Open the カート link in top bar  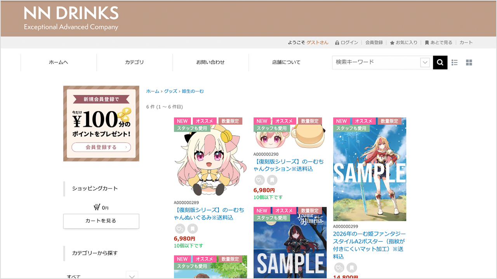[466, 43]
